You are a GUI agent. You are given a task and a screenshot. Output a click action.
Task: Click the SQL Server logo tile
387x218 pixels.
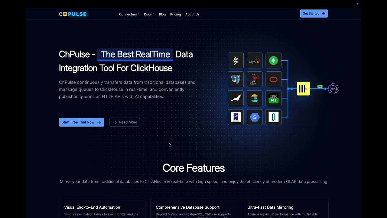(255, 79)
